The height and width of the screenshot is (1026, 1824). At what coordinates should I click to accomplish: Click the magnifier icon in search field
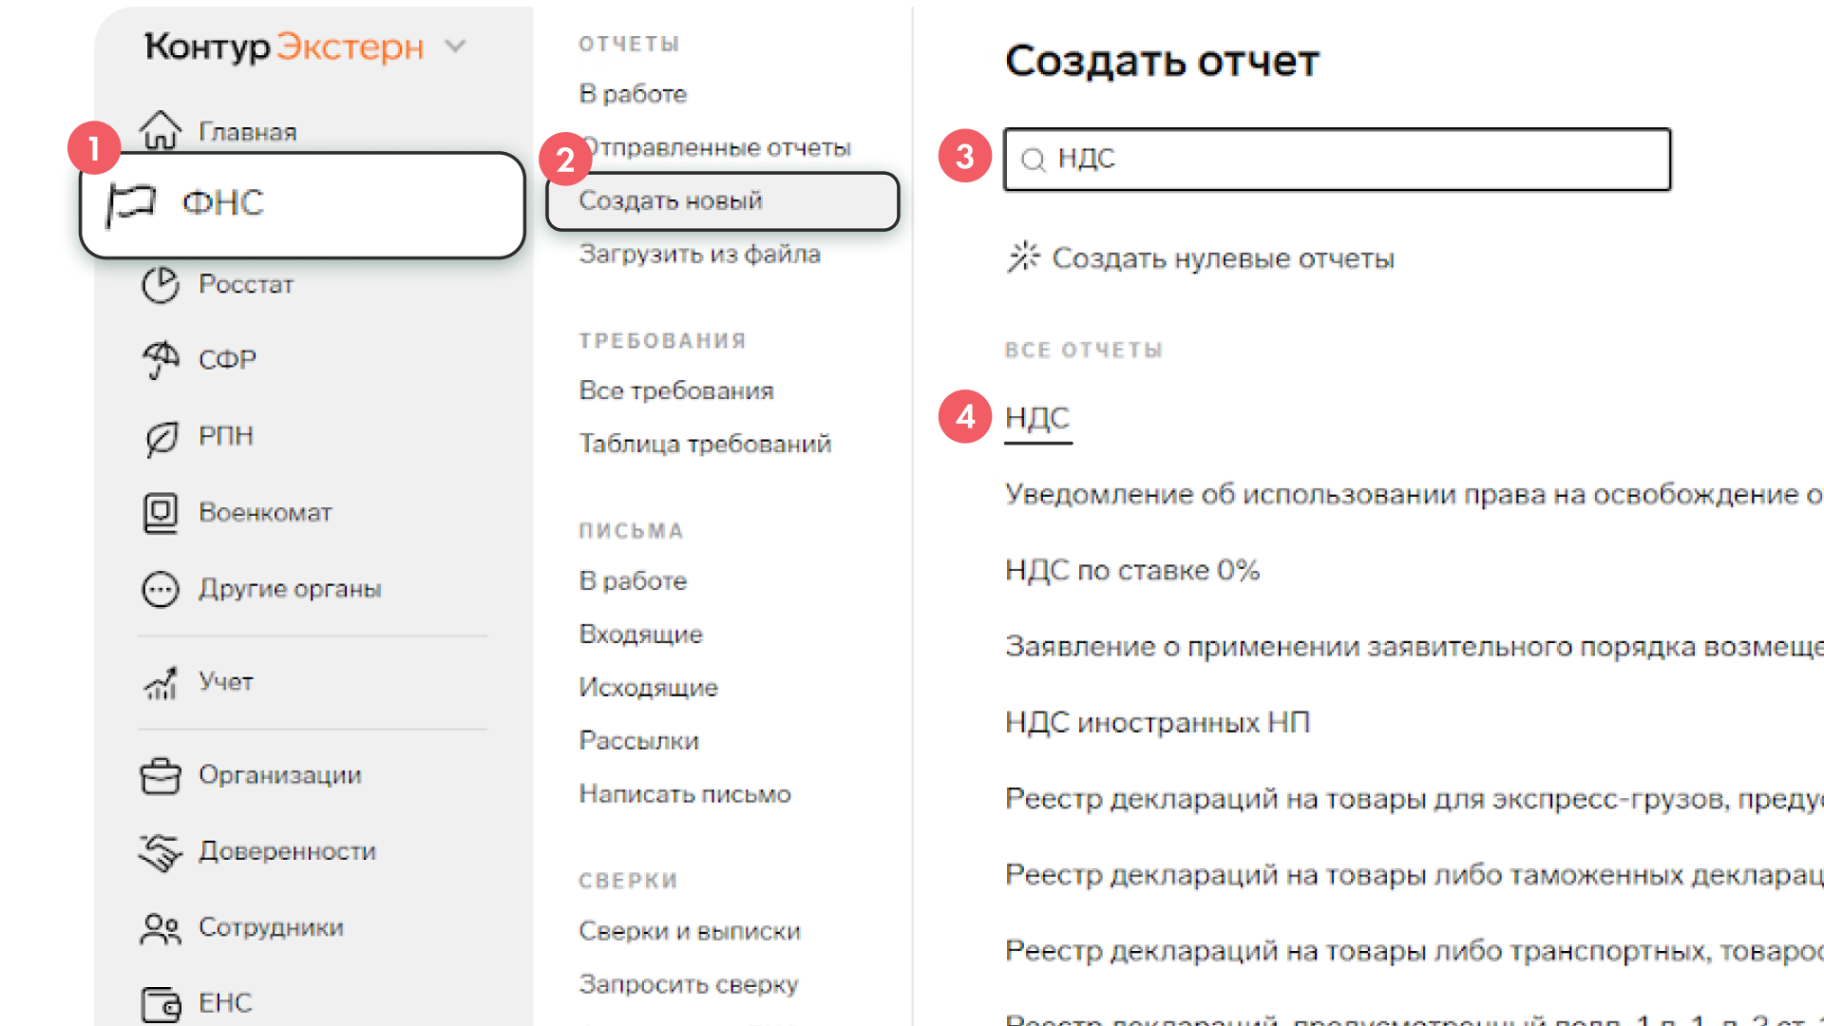click(x=1034, y=160)
